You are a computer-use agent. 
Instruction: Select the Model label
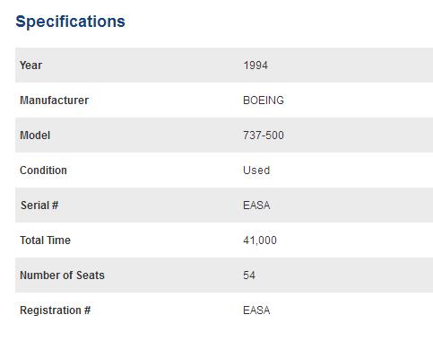click(x=35, y=136)
